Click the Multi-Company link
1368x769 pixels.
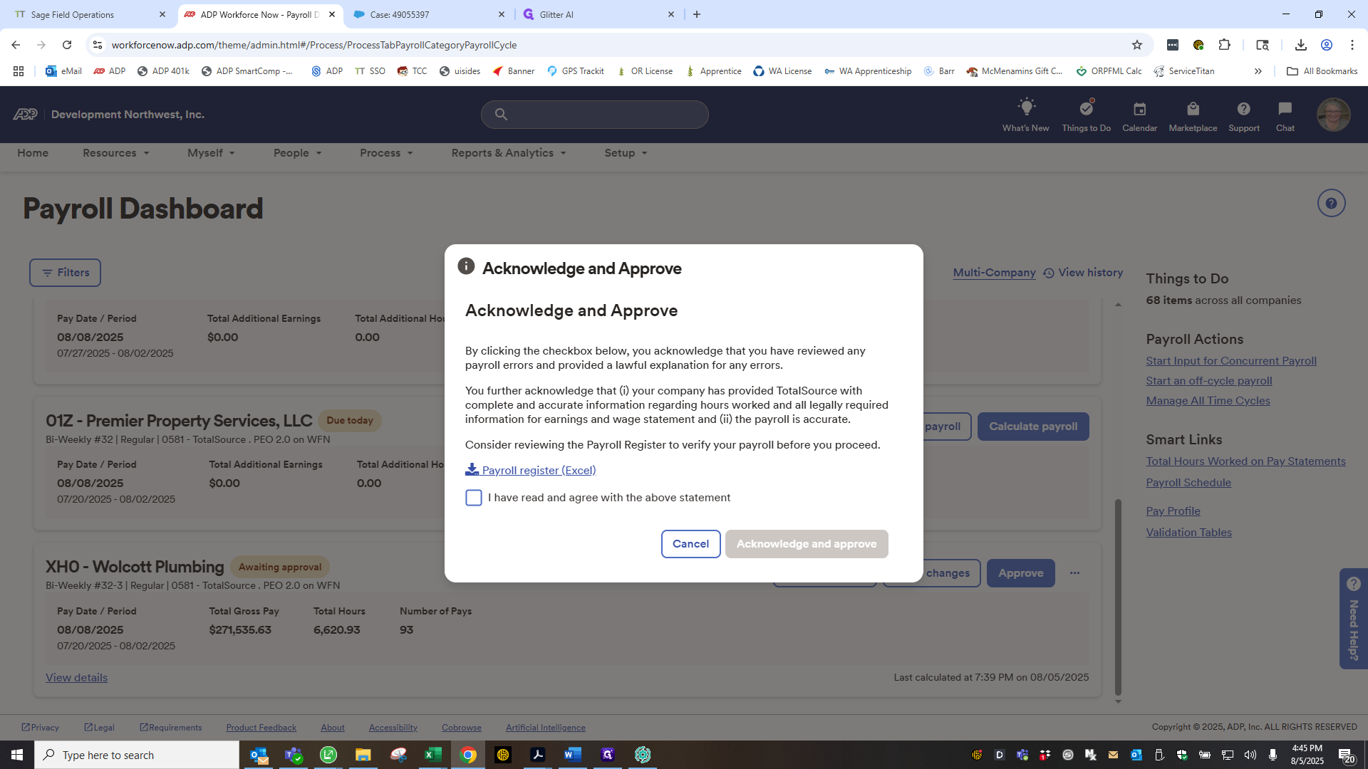click(x=994, y=273)
